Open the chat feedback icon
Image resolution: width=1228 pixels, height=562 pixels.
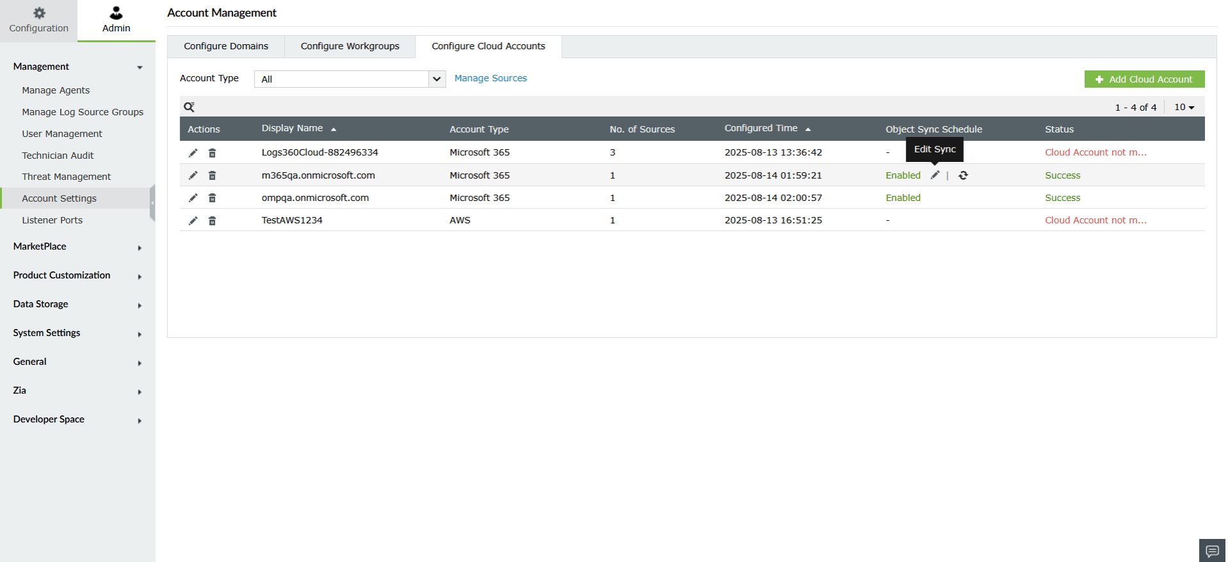[x=1212, y=550]
